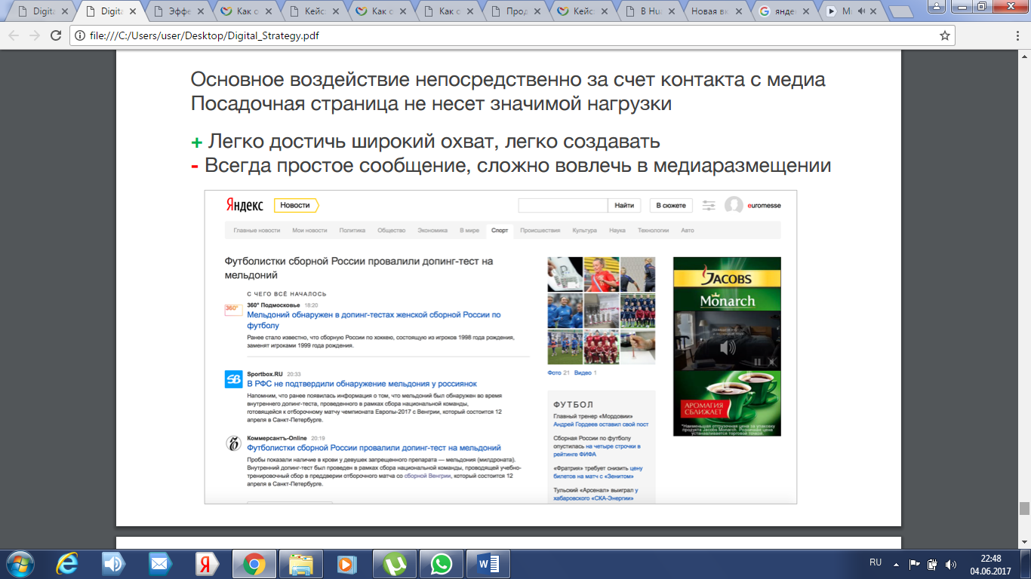Open the Chrome user profile button
Image resolution: width=1031 pixels, height=579 pixels.
pyautogui.click(x=935, y=6)
